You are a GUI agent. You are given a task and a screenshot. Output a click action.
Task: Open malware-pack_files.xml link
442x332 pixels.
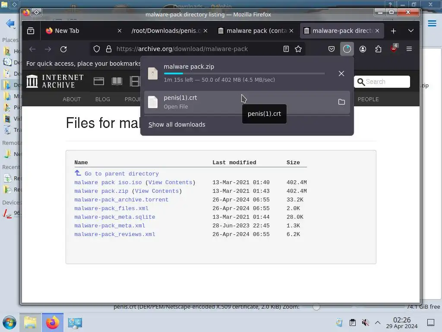(111, 208)
